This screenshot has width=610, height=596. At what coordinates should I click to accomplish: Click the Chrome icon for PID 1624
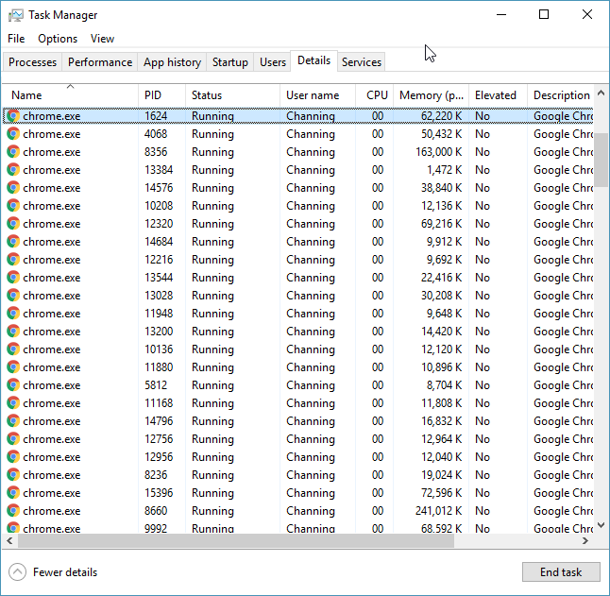click(x=13, y=116)
